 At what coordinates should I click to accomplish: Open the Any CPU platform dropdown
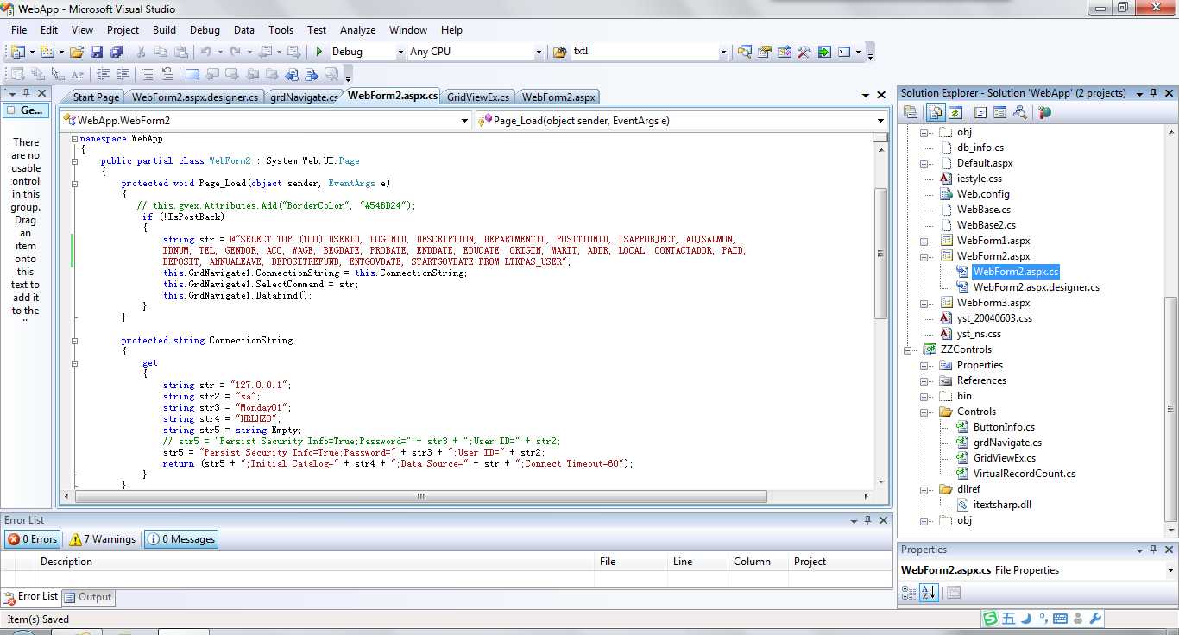click(539, 52)
